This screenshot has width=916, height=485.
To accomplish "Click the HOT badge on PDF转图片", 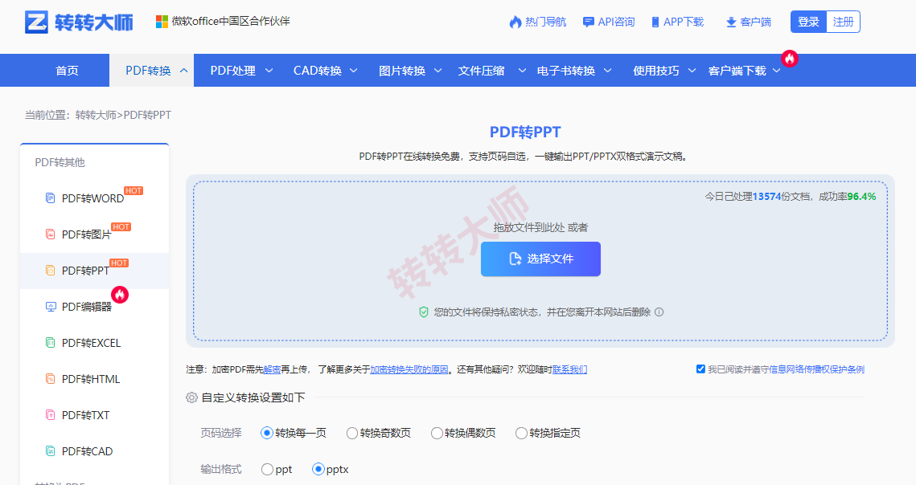I will 121,227.
